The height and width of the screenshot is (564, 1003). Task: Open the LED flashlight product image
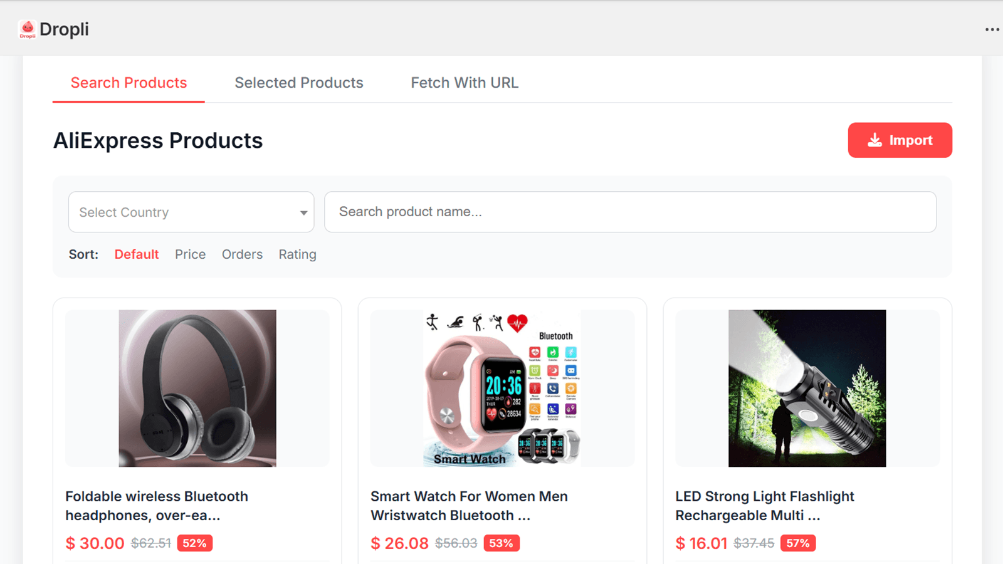tap(807, 388)
